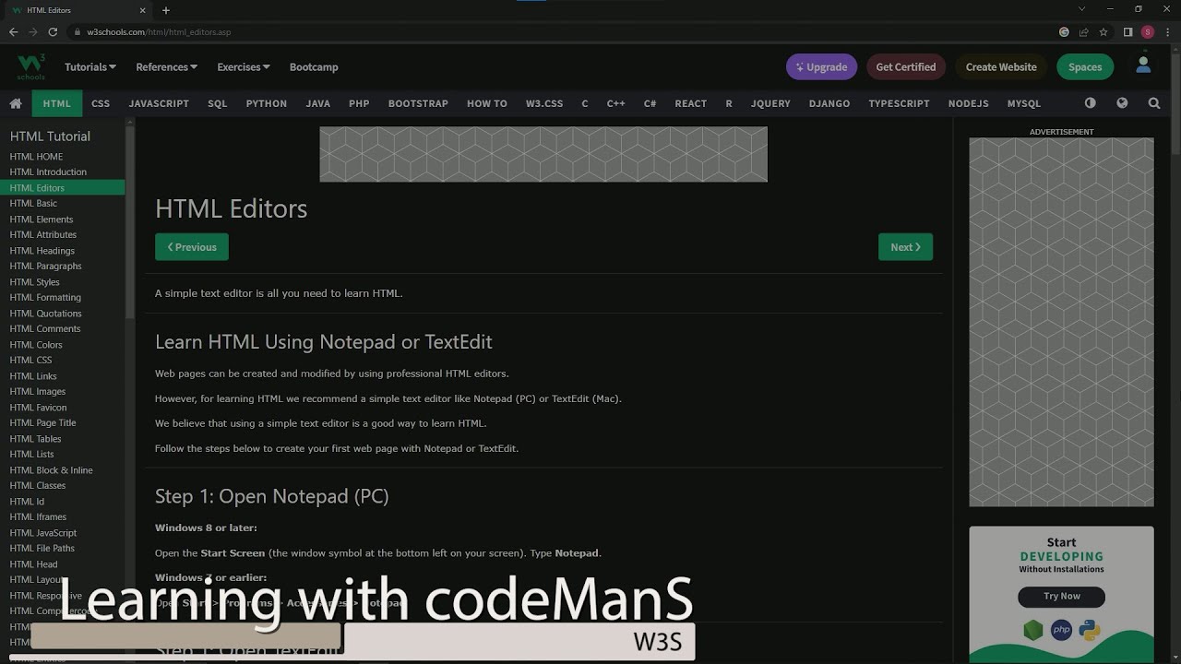Image resolution: width=1181 pixels, height=664 pixels.
Task: Click the Get Certified button
Action: [x=905, y=66]
